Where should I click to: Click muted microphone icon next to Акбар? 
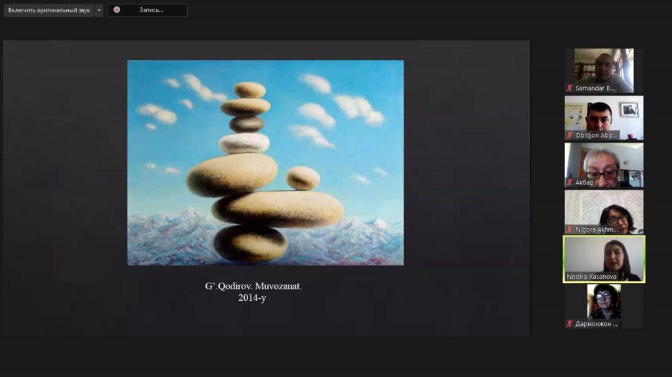point(570,182)
